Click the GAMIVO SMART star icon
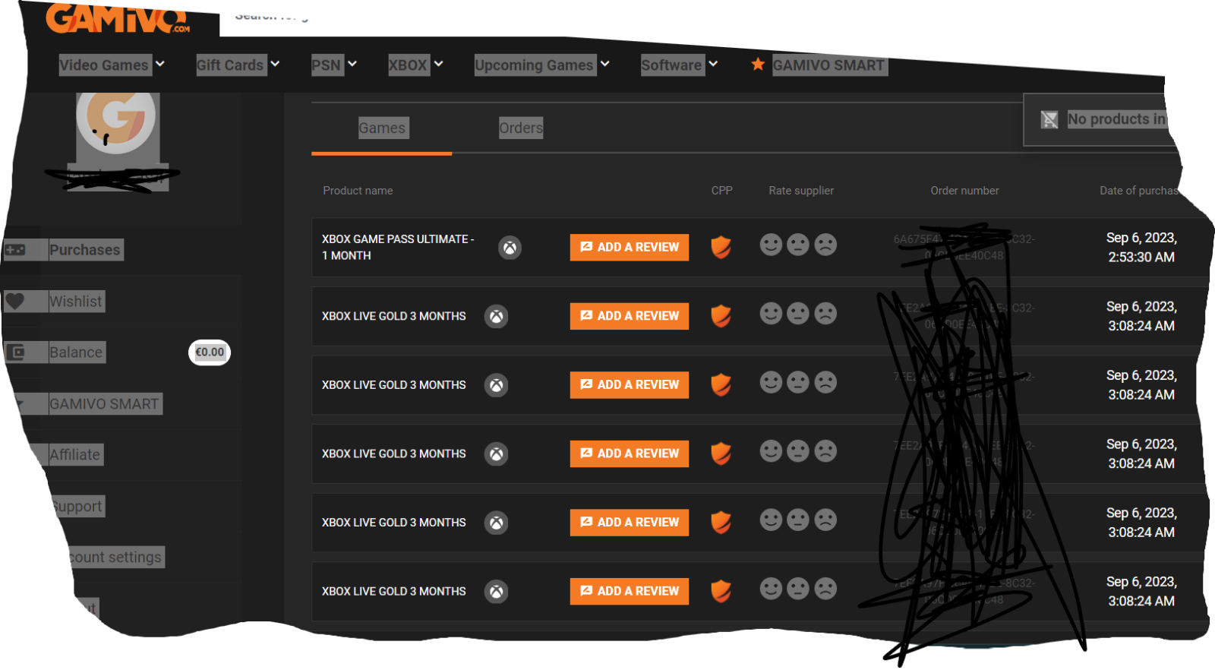The height and width of the screenshot is (670, 1215). 758,65
